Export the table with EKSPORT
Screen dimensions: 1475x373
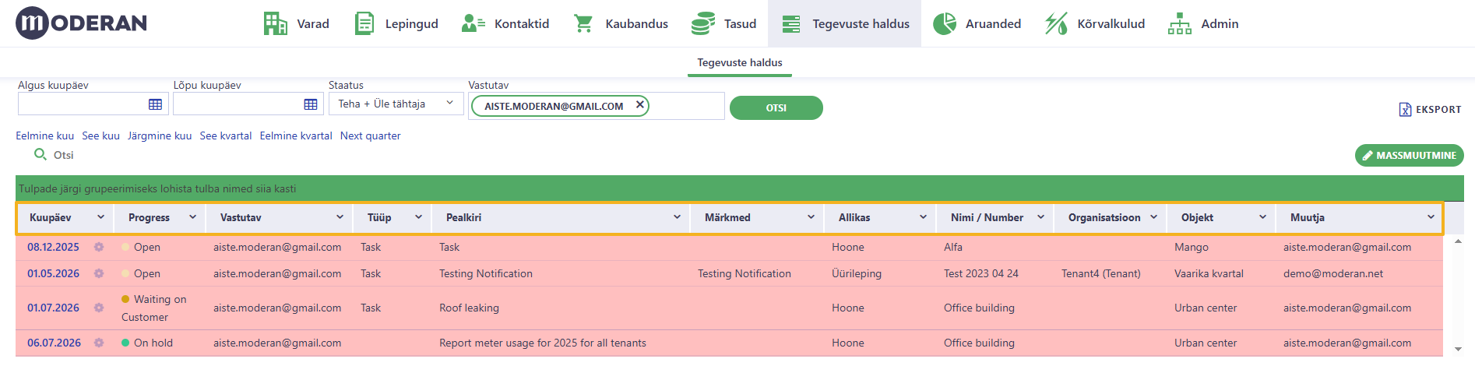(x=1430, y=110)
